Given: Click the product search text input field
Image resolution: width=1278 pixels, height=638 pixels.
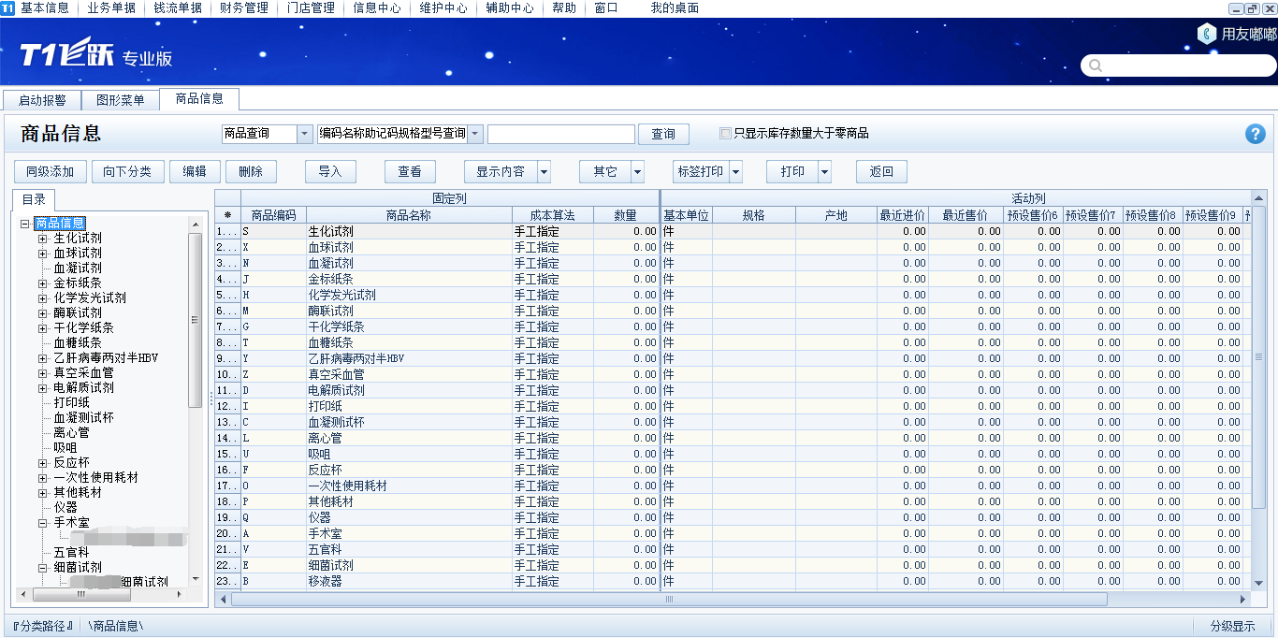Looking at the screenshot, I should 560,135.
